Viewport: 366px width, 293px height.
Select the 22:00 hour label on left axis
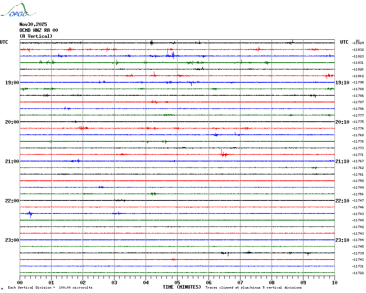[12, 201]
